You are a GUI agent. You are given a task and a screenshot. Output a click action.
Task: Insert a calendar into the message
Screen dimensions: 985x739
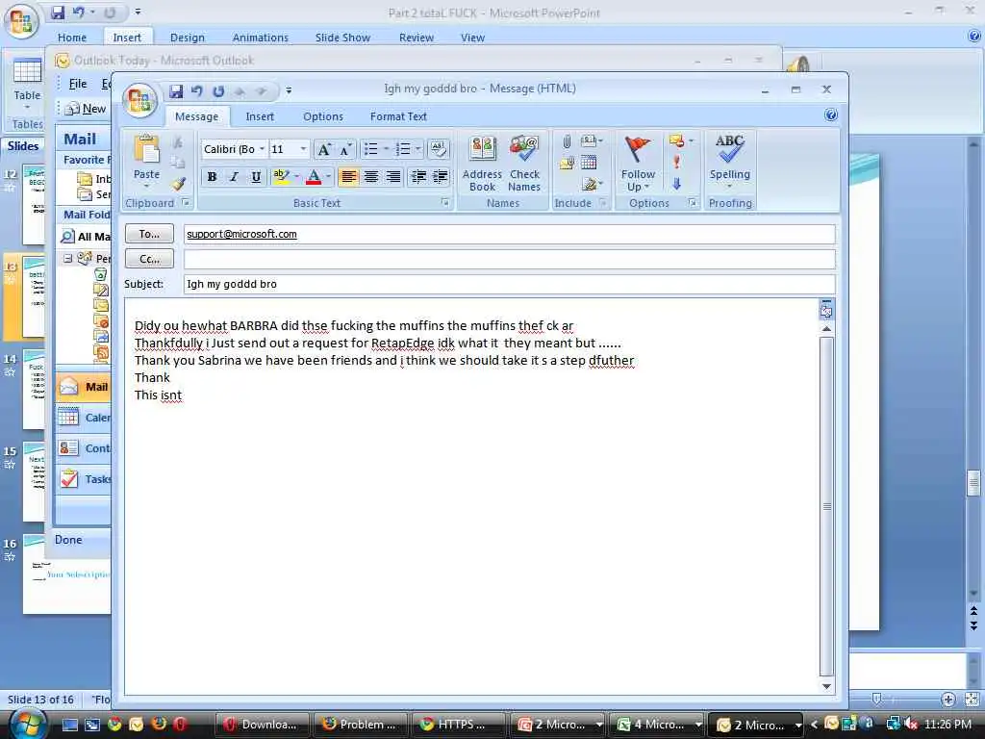(589, 163)
